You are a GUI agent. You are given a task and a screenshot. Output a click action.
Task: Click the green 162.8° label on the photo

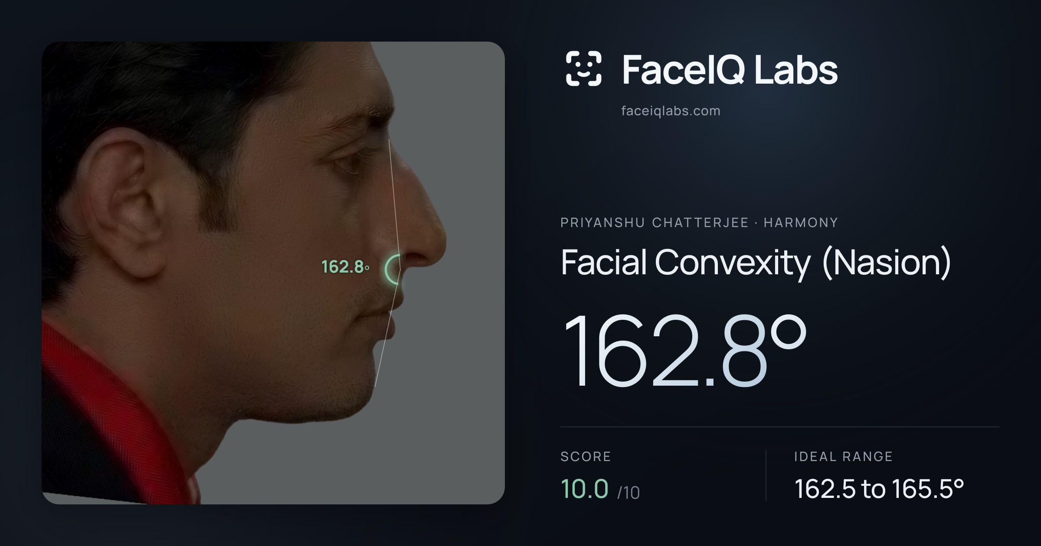(x=345, y=266)
